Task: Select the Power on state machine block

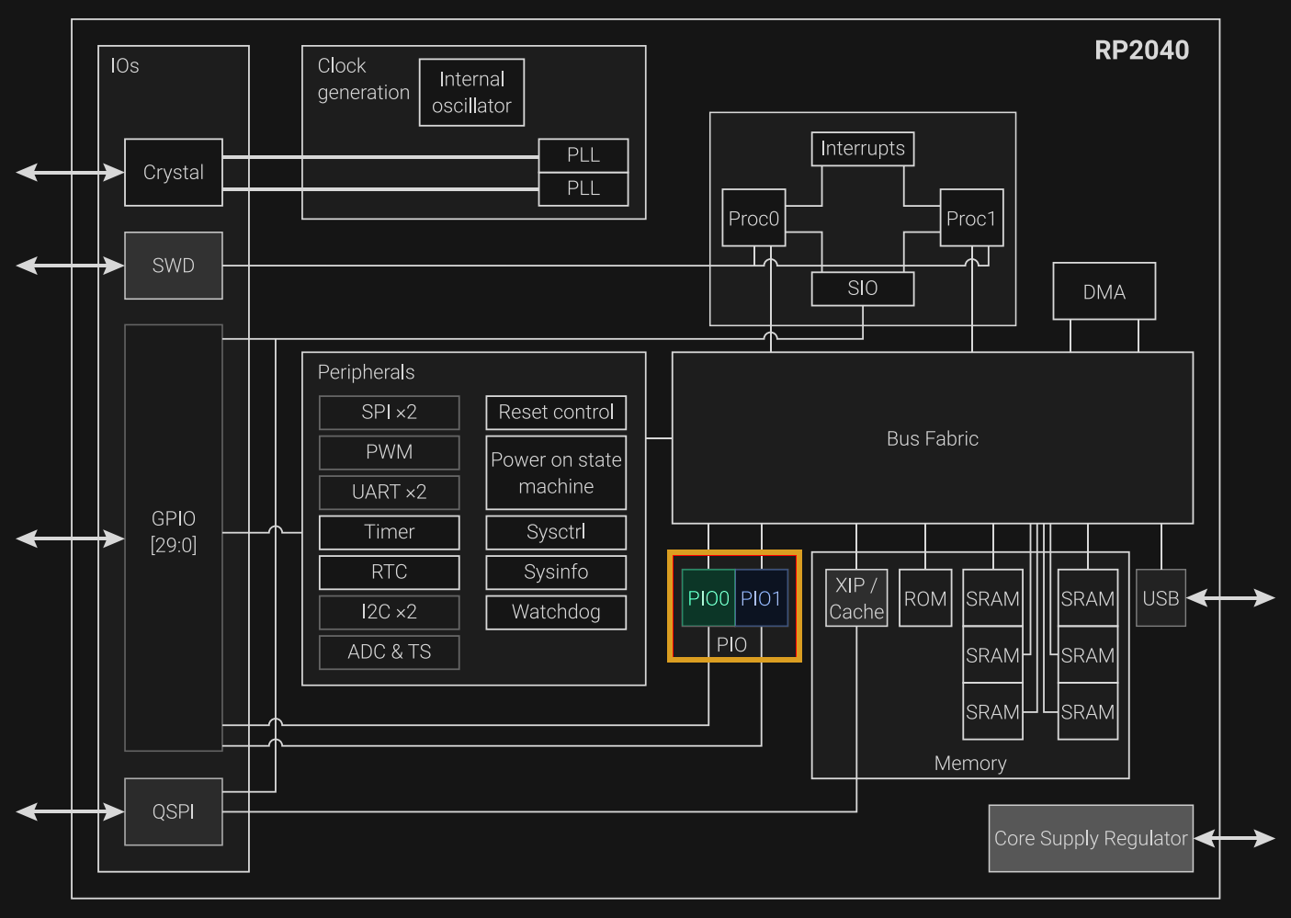Action: click(x=556, y=472)
